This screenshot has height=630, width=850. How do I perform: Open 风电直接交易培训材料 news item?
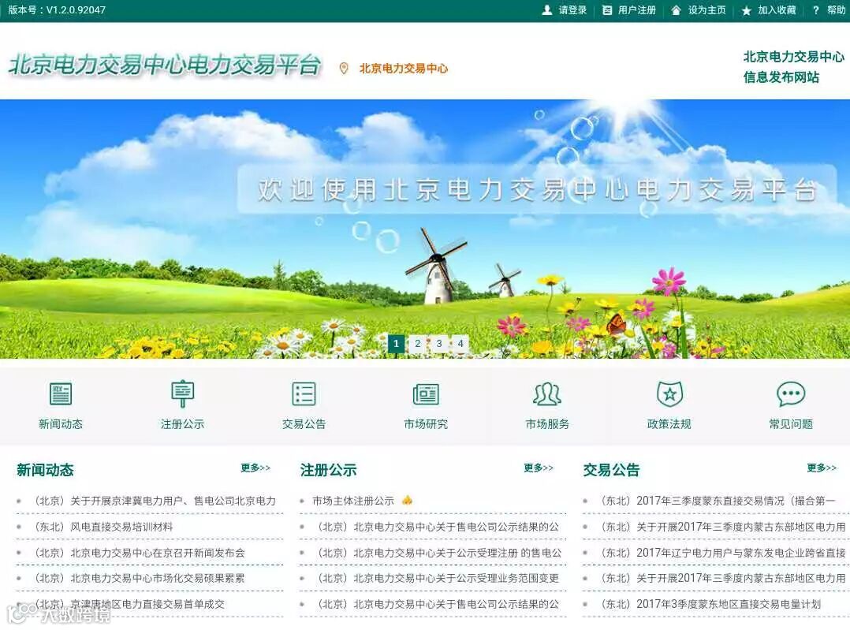pyautogui.click(x=103, y=527)
